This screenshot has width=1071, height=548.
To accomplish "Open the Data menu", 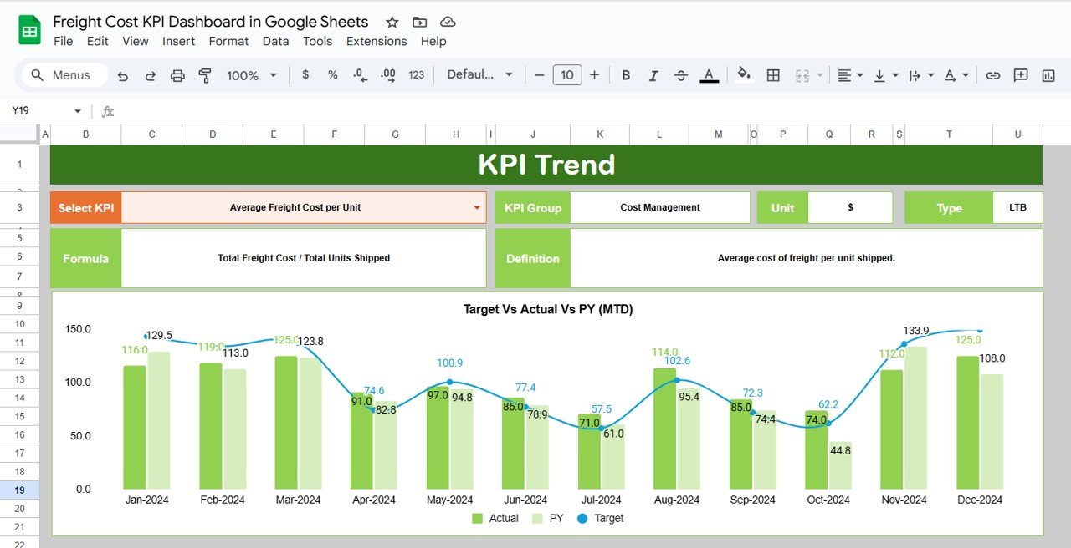I will (x=275, y=41).
